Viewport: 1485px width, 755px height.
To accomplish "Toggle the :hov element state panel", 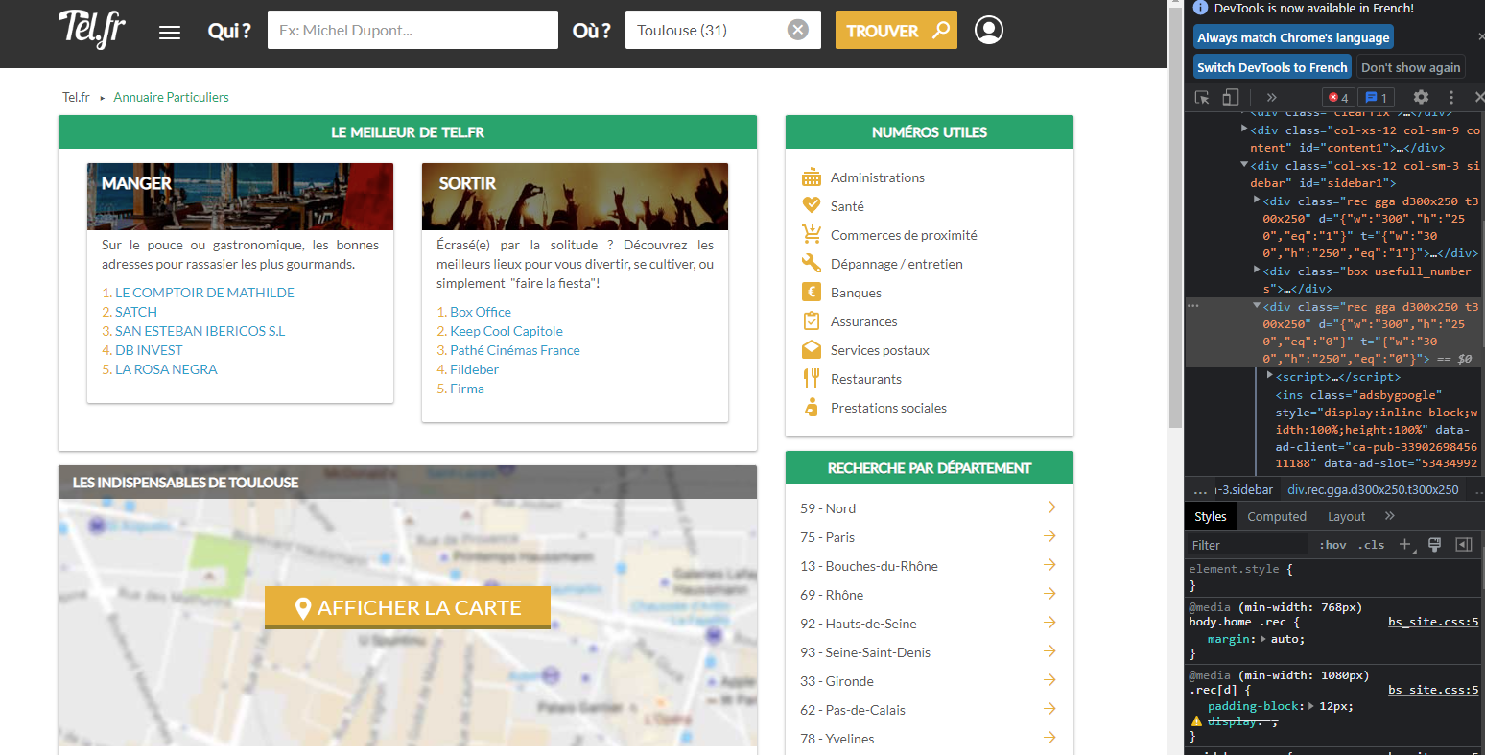I will 1333,545.
